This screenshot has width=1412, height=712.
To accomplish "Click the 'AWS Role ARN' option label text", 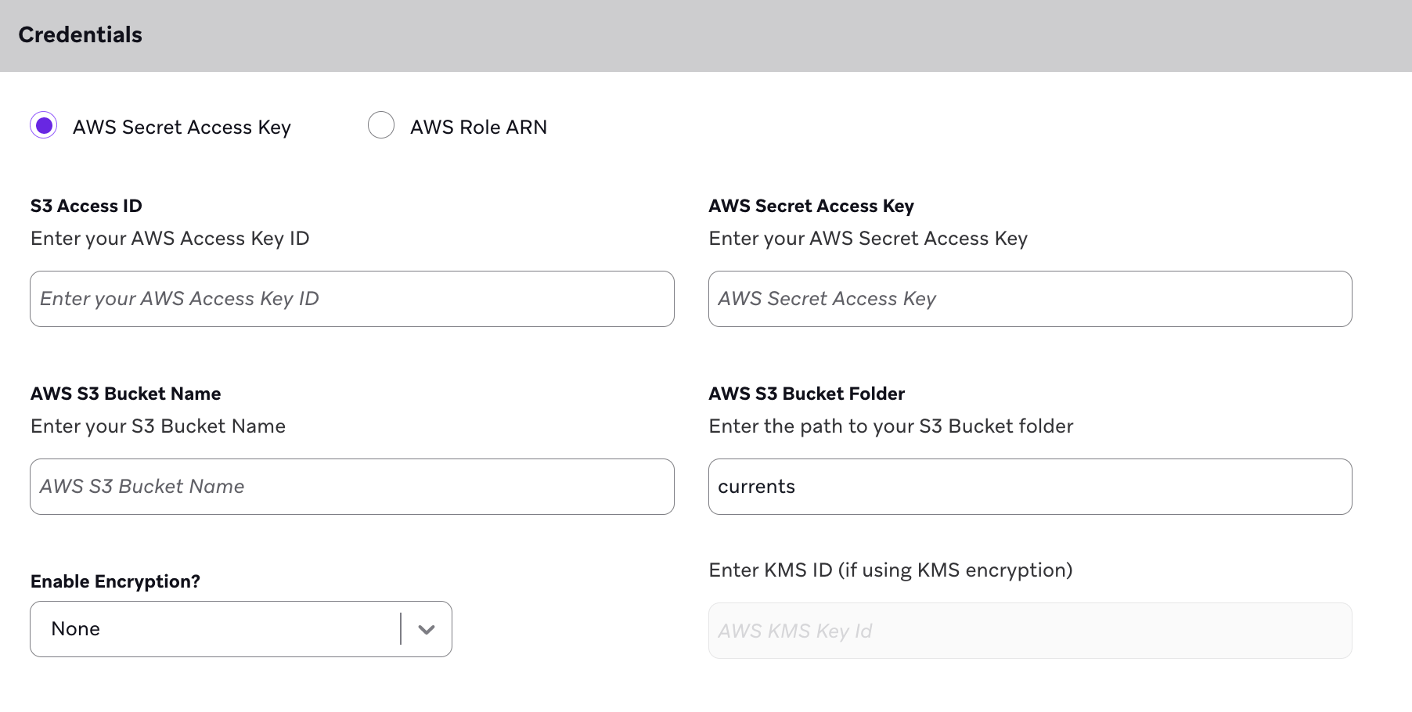I will 478,127.
